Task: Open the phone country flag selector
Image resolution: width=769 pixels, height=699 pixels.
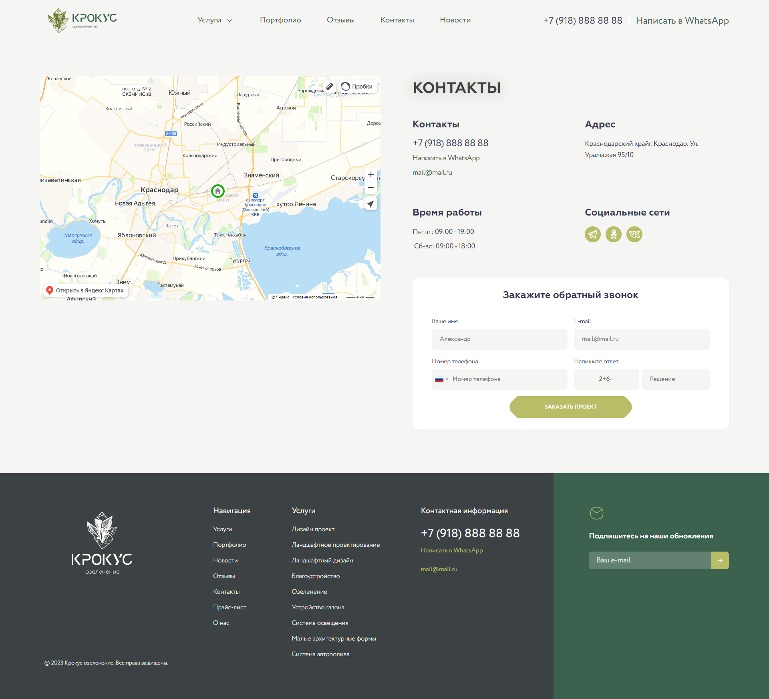Action: tap(441, 379)
